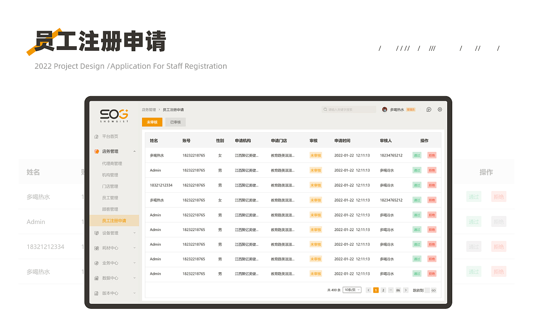The height and width of the screenshot is (333, 533).
Task: Click username 多喝热水 in top bar
Action: coord(397,110)
